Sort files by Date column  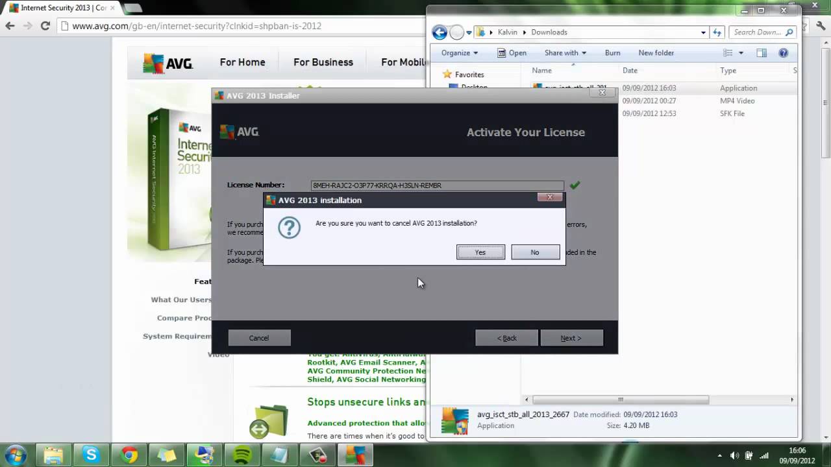(x=630, y=71)
